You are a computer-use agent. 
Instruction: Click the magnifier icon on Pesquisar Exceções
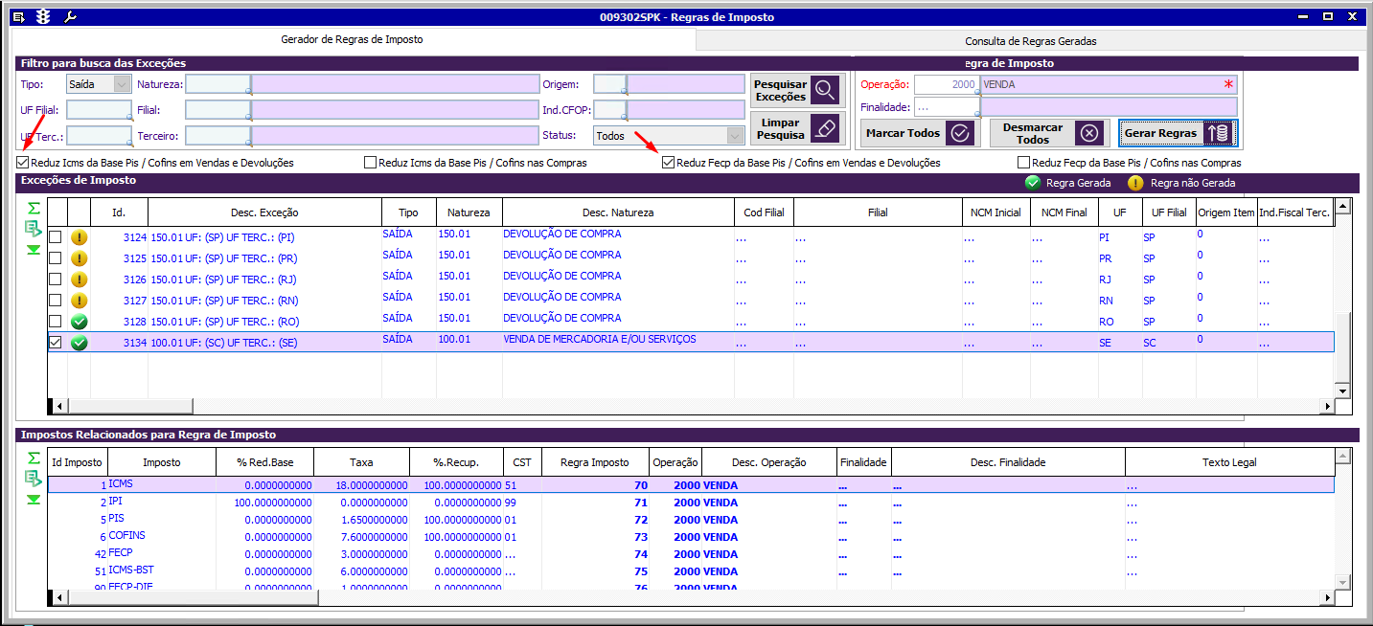coord(824,90)
